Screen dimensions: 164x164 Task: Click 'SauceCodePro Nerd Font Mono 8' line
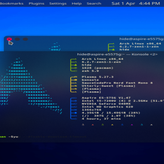tap(117, 83)
